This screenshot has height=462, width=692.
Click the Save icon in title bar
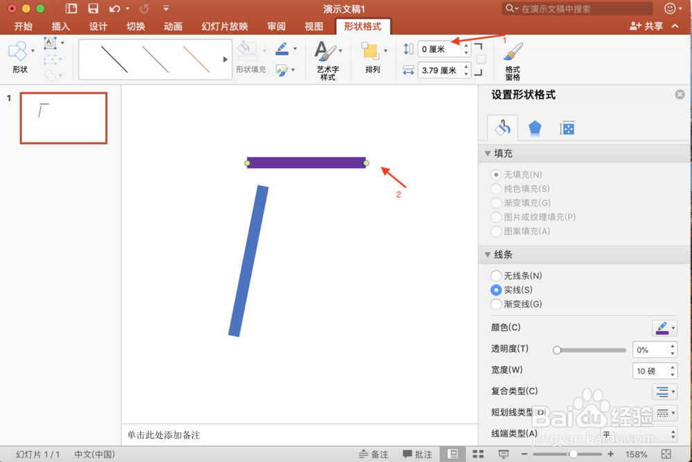pyautogui.click(x=93, y=8)
